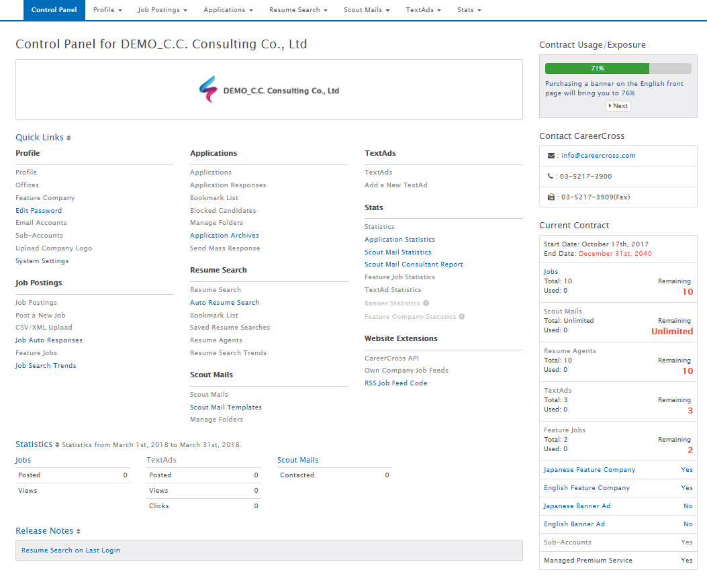Open English Banner Ad link

click(574, 524)
